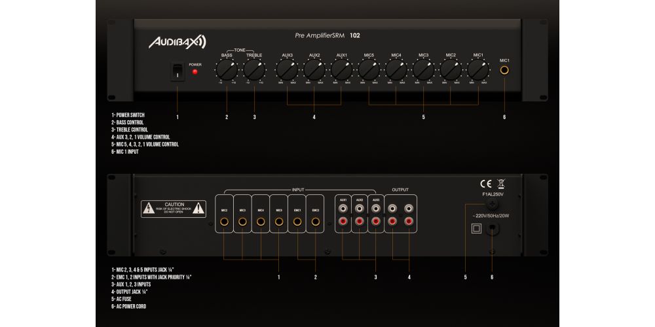The image size is (655, 327).
Task: Click the F1AL250V fuse holder screw
Action: [492, 204]
